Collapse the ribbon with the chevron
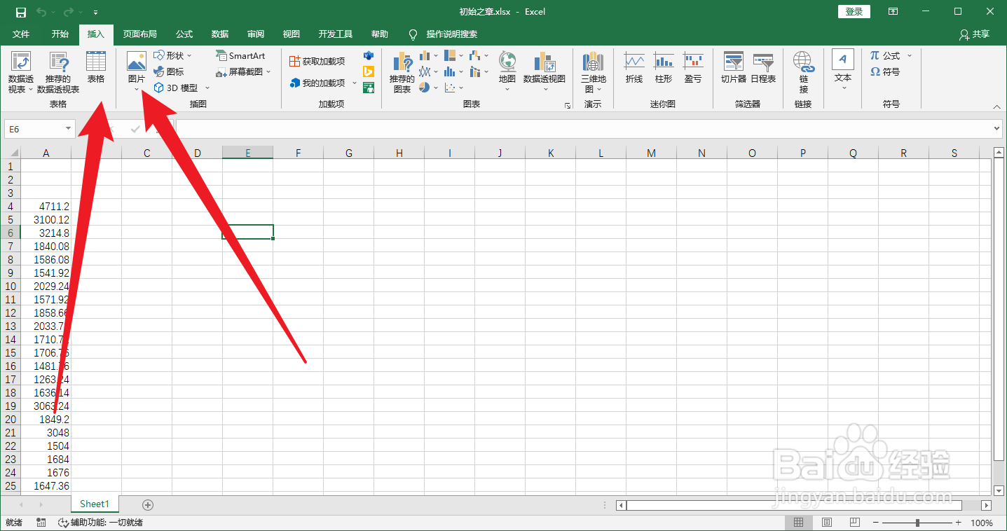1007x531 pixels. click(x=997, y=106)
